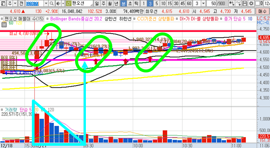Choose the highlighted 3 minute interval button
Screen dimensions: 270x148
coord(150,3)
